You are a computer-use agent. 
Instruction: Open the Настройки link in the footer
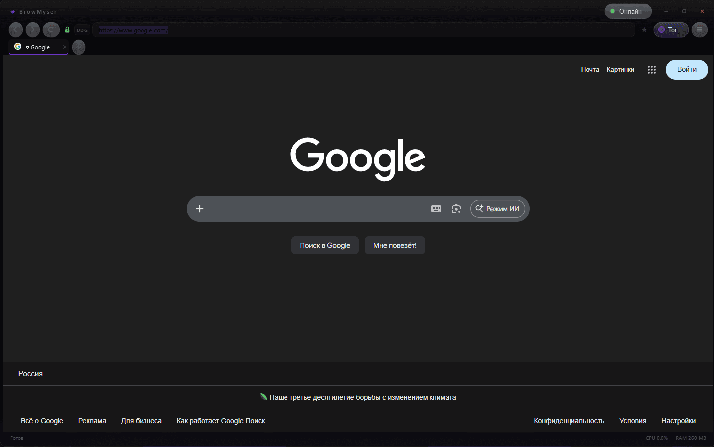click(678, 421)
